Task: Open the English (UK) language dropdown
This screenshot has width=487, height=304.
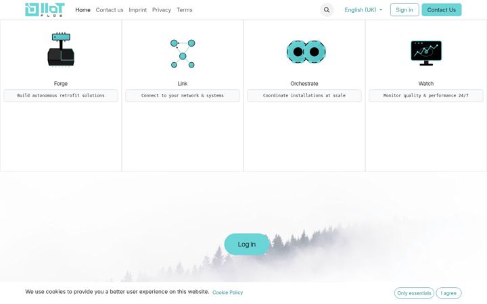Action: [363, 10]
